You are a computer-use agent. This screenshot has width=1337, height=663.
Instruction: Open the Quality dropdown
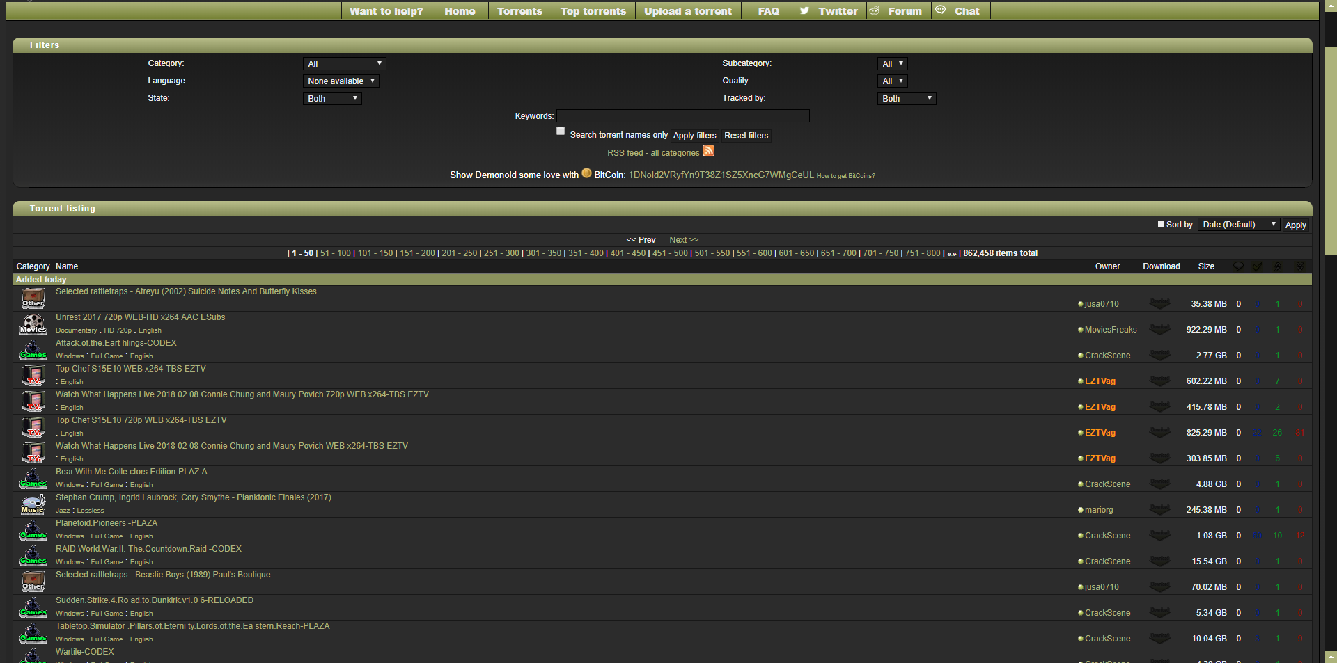tap(893, 81)
